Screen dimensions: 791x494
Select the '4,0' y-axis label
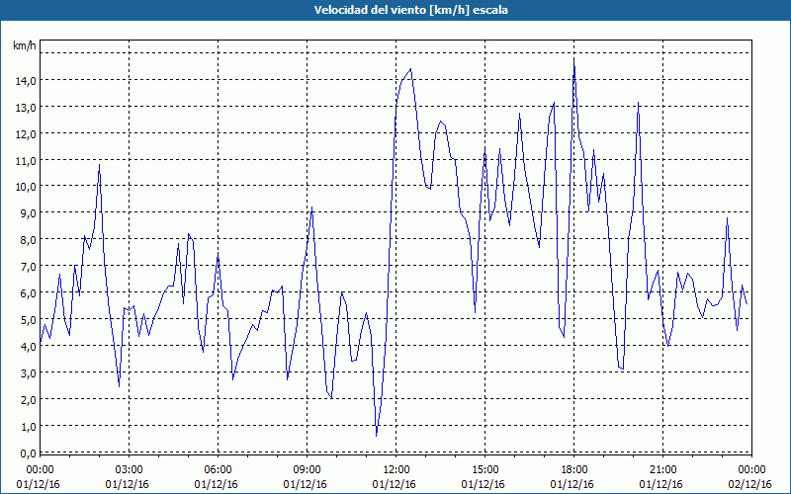pos(28,347)
